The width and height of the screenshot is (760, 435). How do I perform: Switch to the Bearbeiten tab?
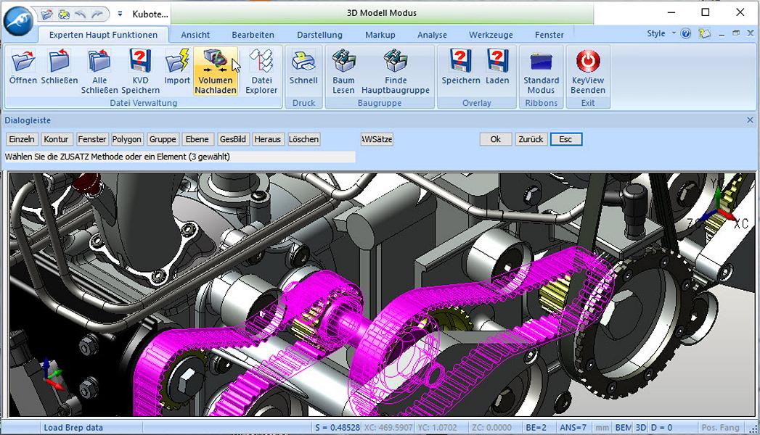click(253, 35)
